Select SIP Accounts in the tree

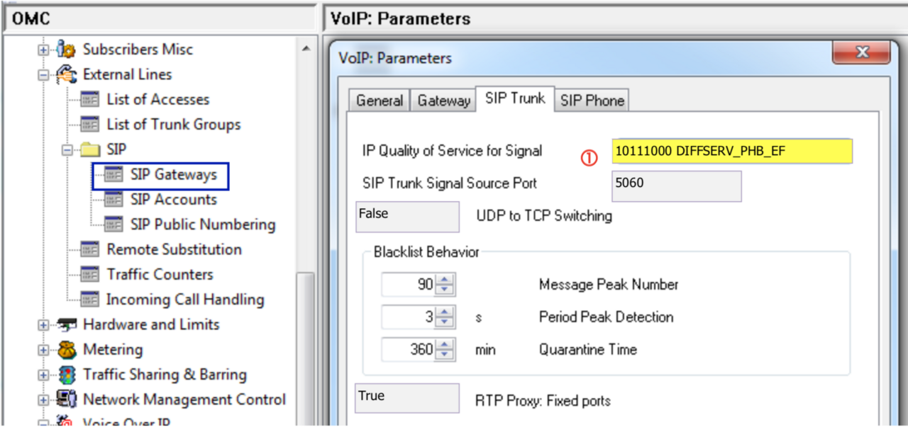point(173,200)
